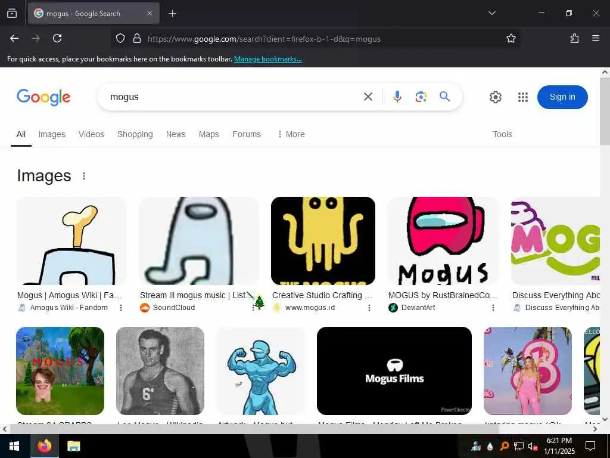Reload the current page

pyautogui.click(x=57, y=38)
